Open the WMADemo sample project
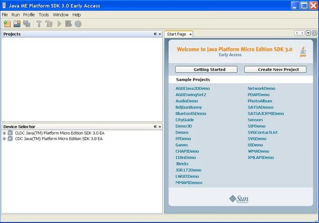 (258, 151)
